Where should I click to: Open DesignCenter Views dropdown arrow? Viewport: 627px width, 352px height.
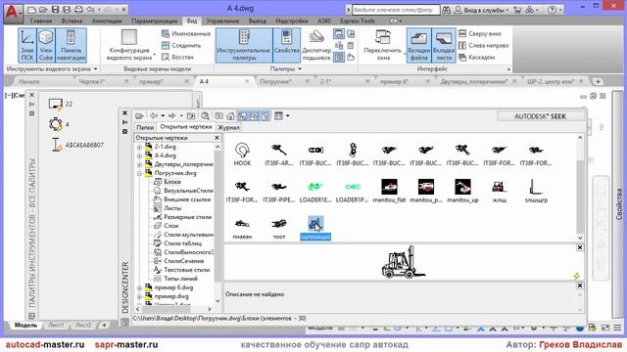[287, 116]
